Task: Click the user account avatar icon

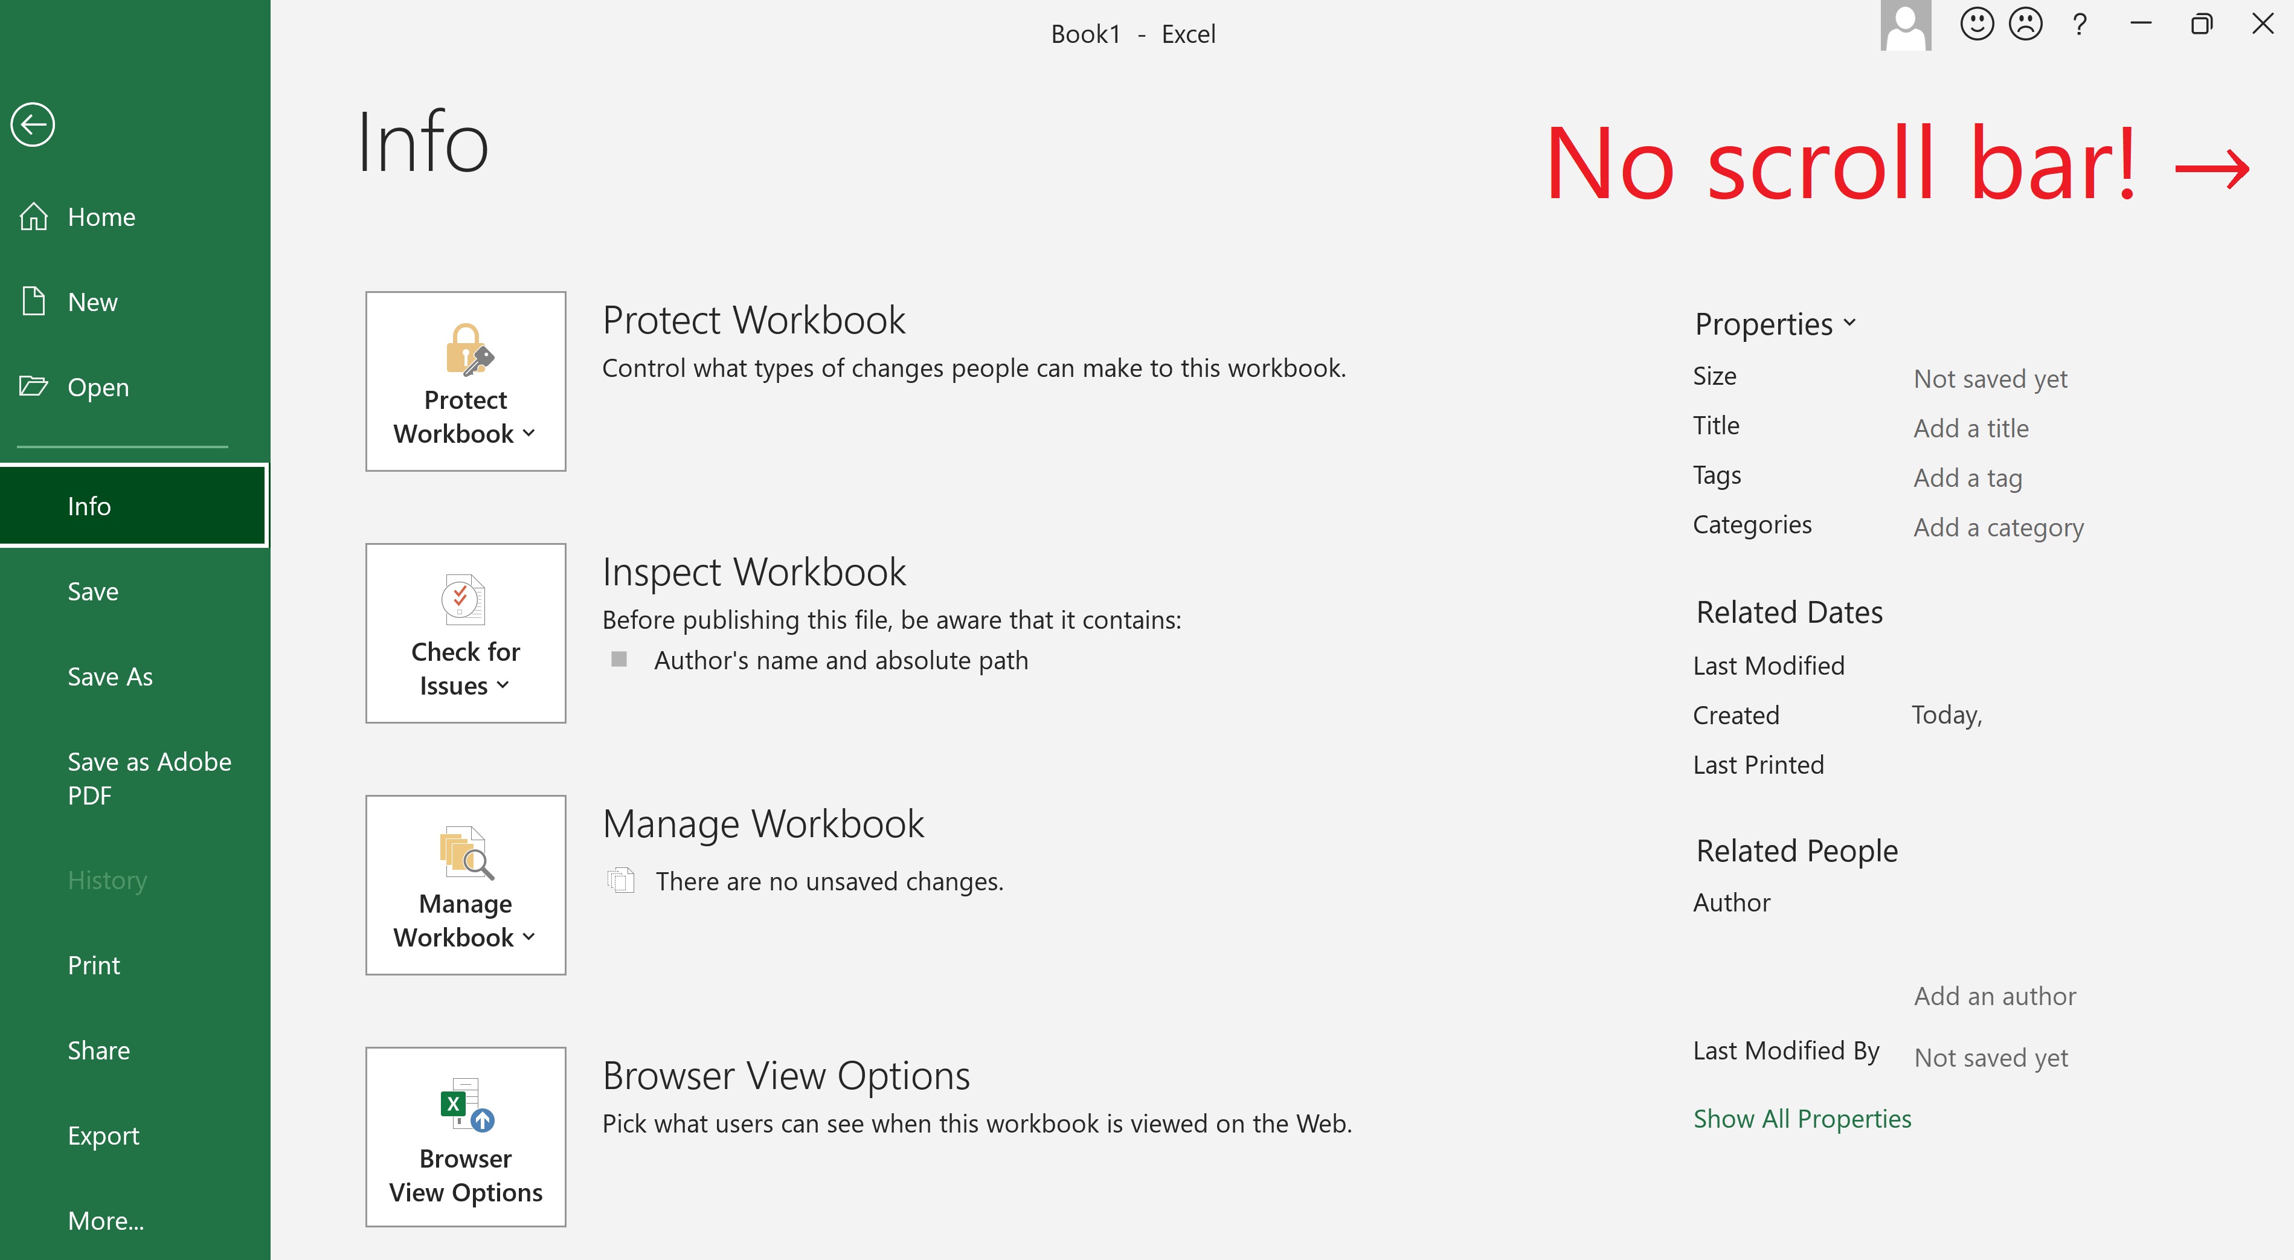Action: click(1905, 26)
